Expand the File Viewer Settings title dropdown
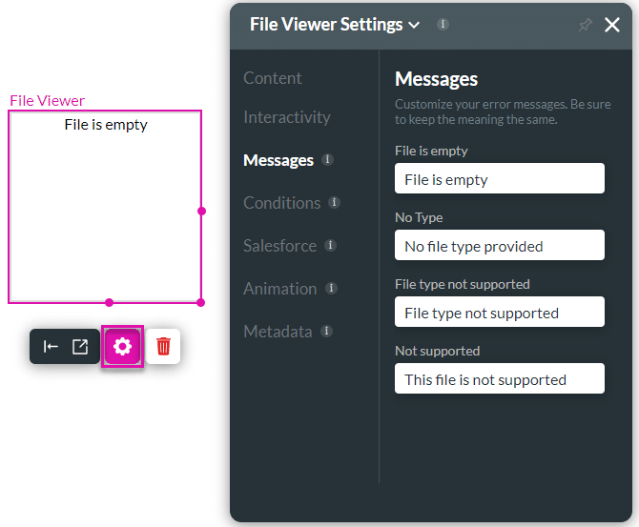639x527 pixels. (x=413, y=26)
